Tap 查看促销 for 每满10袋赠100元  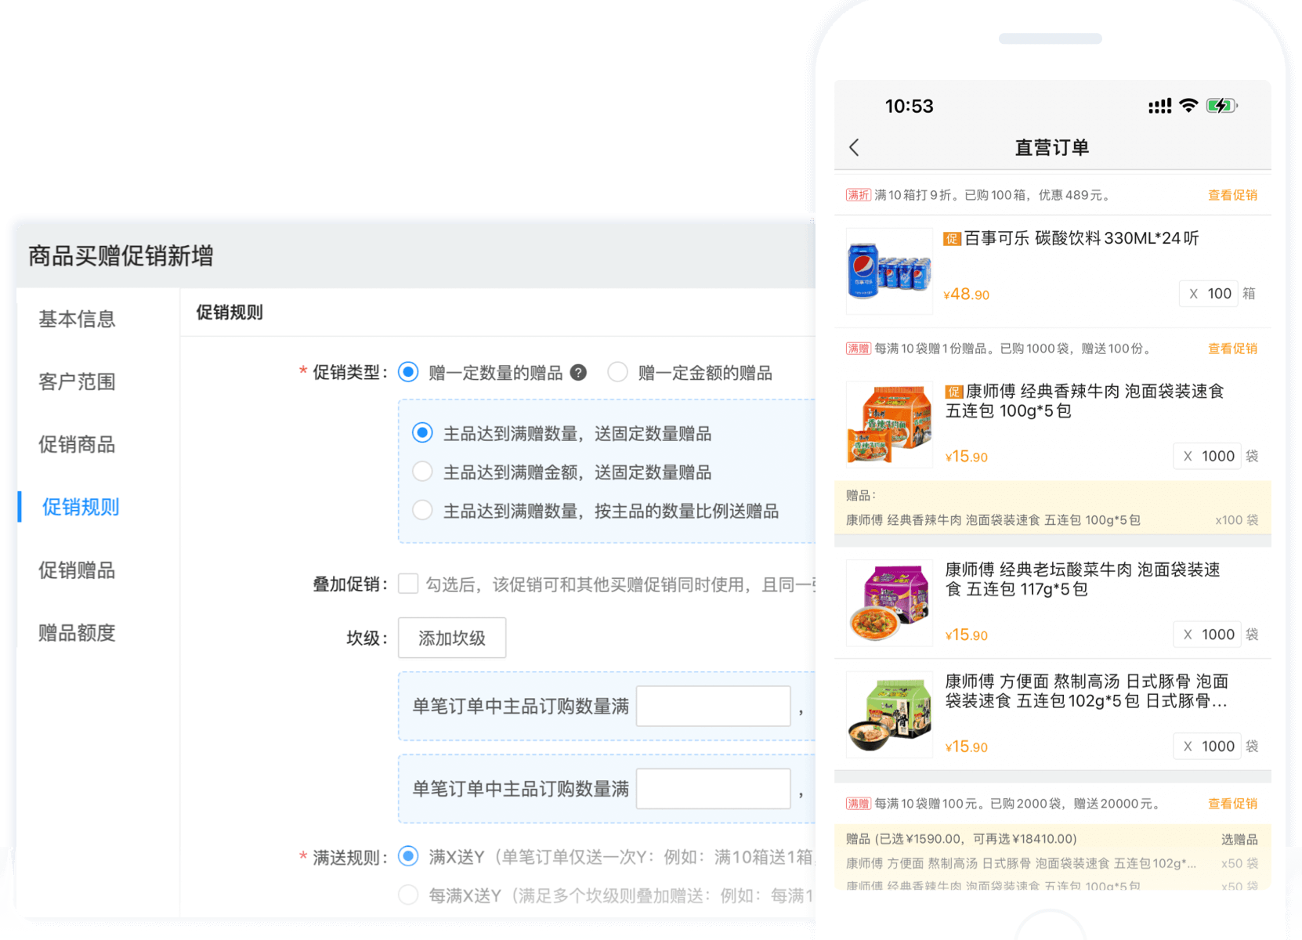coord(1232,804)
